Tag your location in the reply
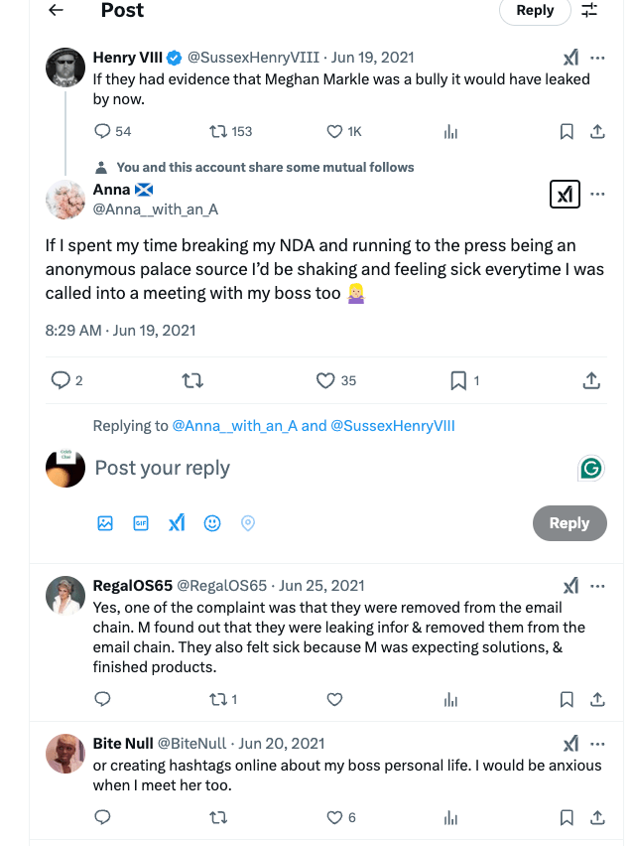The width and height of the screenshot is (633, 846). pos(248,522)
